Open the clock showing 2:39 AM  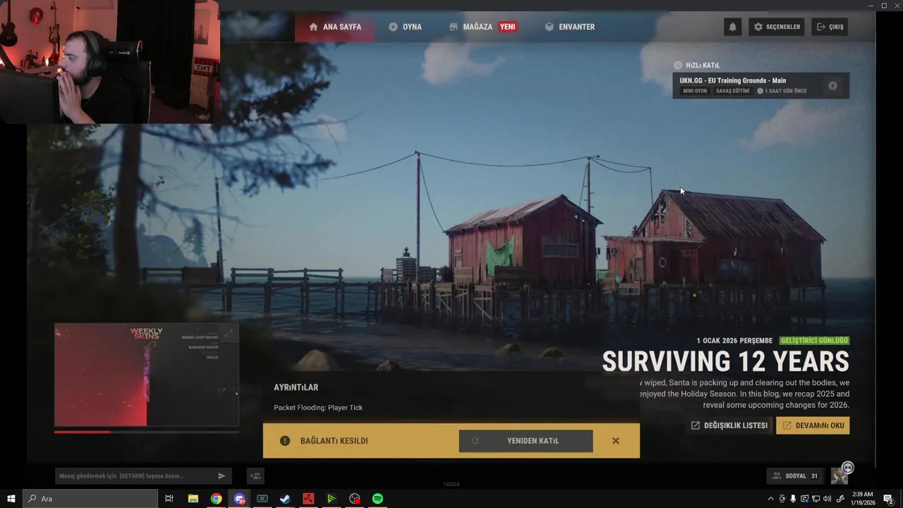click(863, 499)
